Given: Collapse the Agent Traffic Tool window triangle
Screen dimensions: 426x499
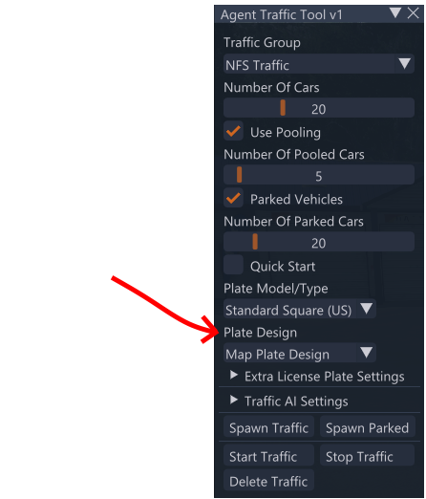Looking at the screenshot, I should (395, 13).
